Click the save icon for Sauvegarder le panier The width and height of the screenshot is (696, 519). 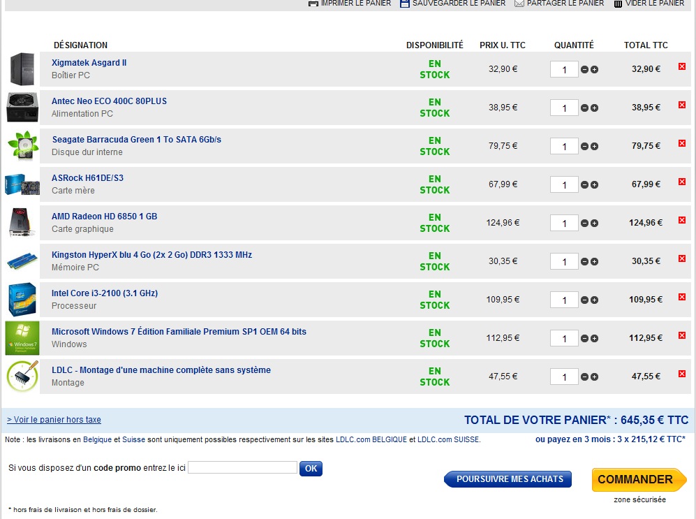405,3
